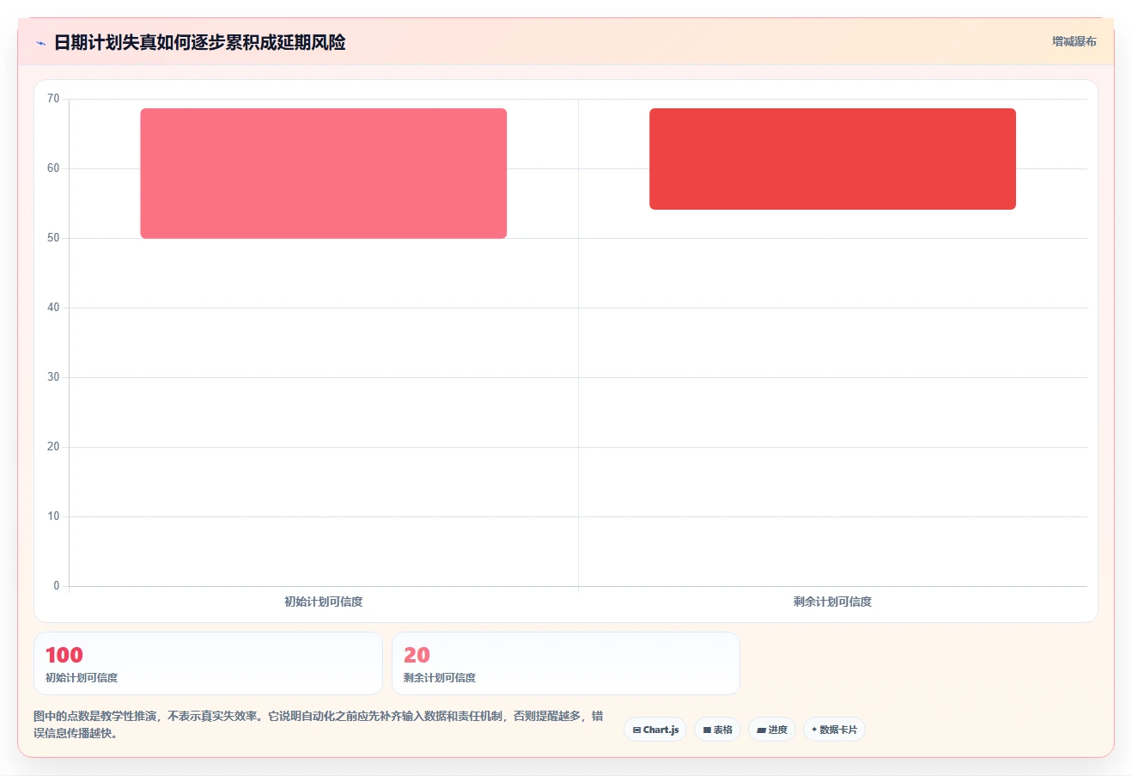Image resolution: width=1132 pixels, height=776 pixels.
Task: Click the y-axis label 70
Action: [53, 99]
